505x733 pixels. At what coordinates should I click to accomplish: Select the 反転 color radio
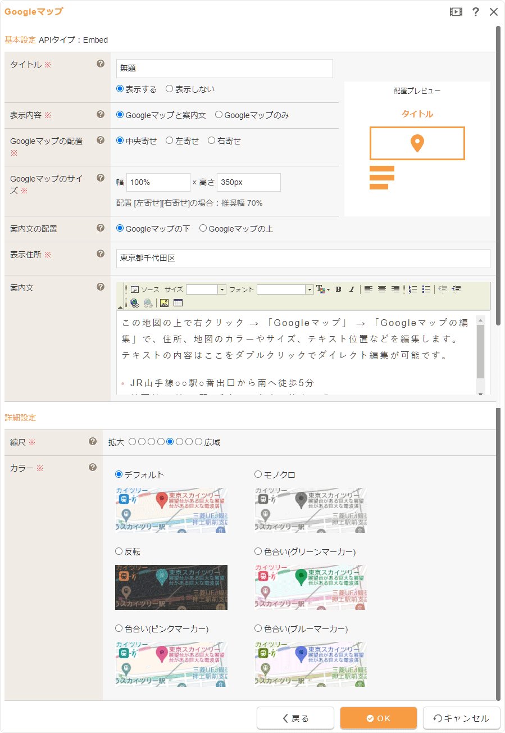coord(119,551)
